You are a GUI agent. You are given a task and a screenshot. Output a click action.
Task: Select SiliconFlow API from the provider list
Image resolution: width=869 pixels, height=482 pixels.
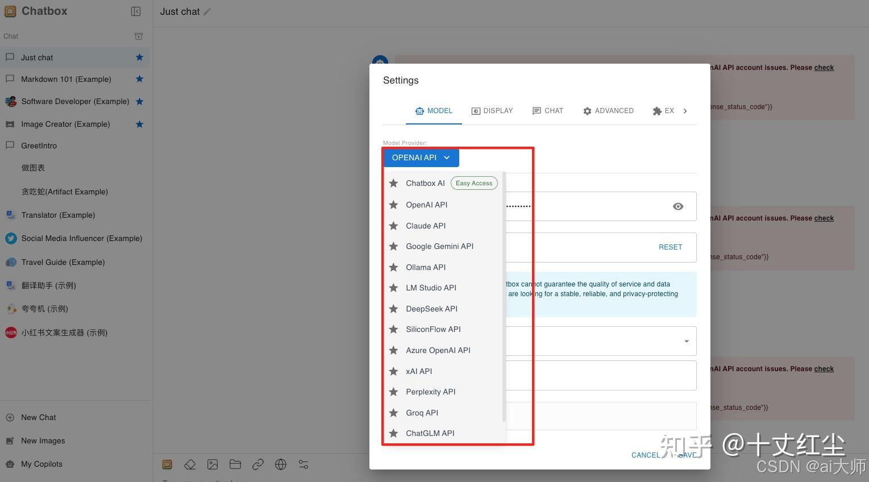coord(444,329)
